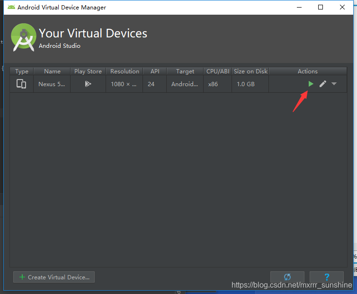Sort by the Name column header

click(x=52, y=71)
